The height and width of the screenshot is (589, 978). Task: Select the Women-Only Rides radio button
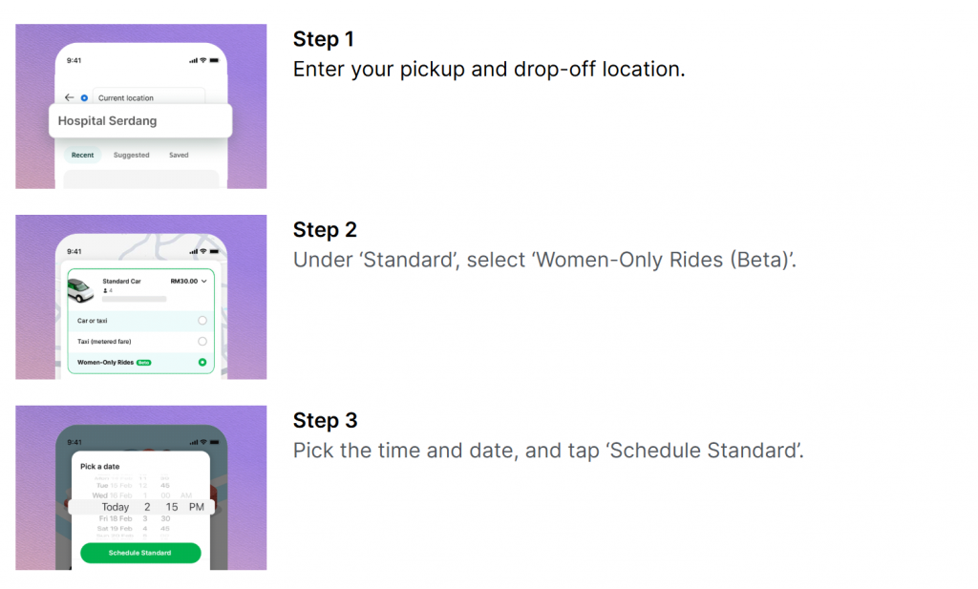[x=202, y=362]
